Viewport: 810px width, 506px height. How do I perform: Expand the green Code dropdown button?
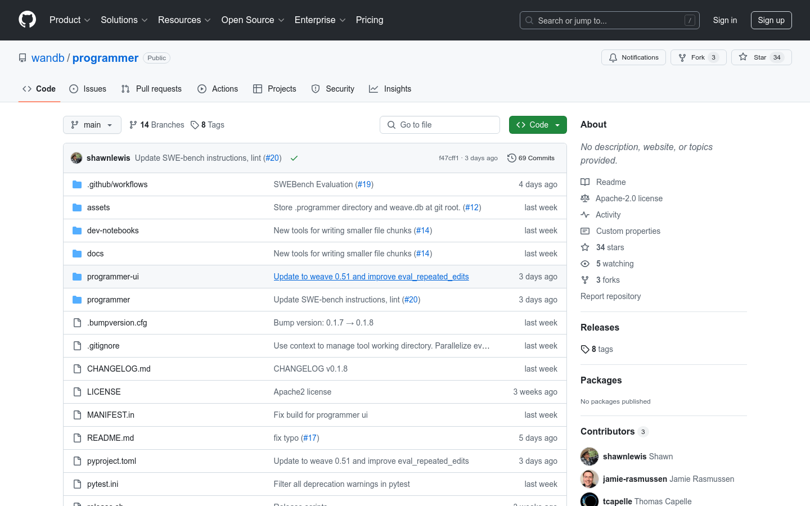538,125
